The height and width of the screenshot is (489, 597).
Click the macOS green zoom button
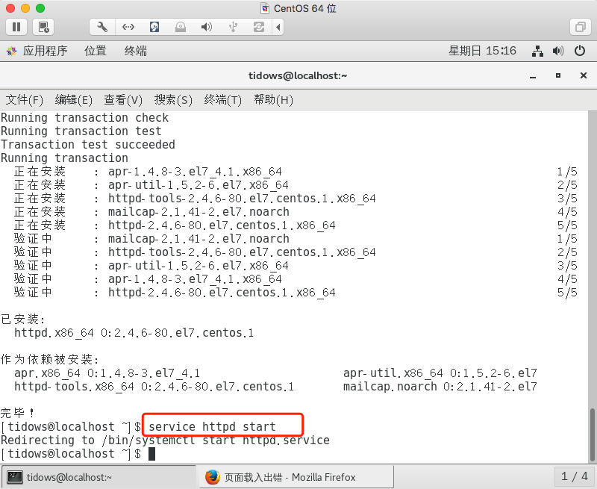pos(40,8)
